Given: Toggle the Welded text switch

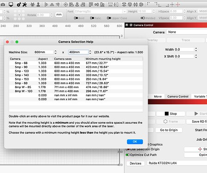Looking at the screenshot, I should [143, 18].
